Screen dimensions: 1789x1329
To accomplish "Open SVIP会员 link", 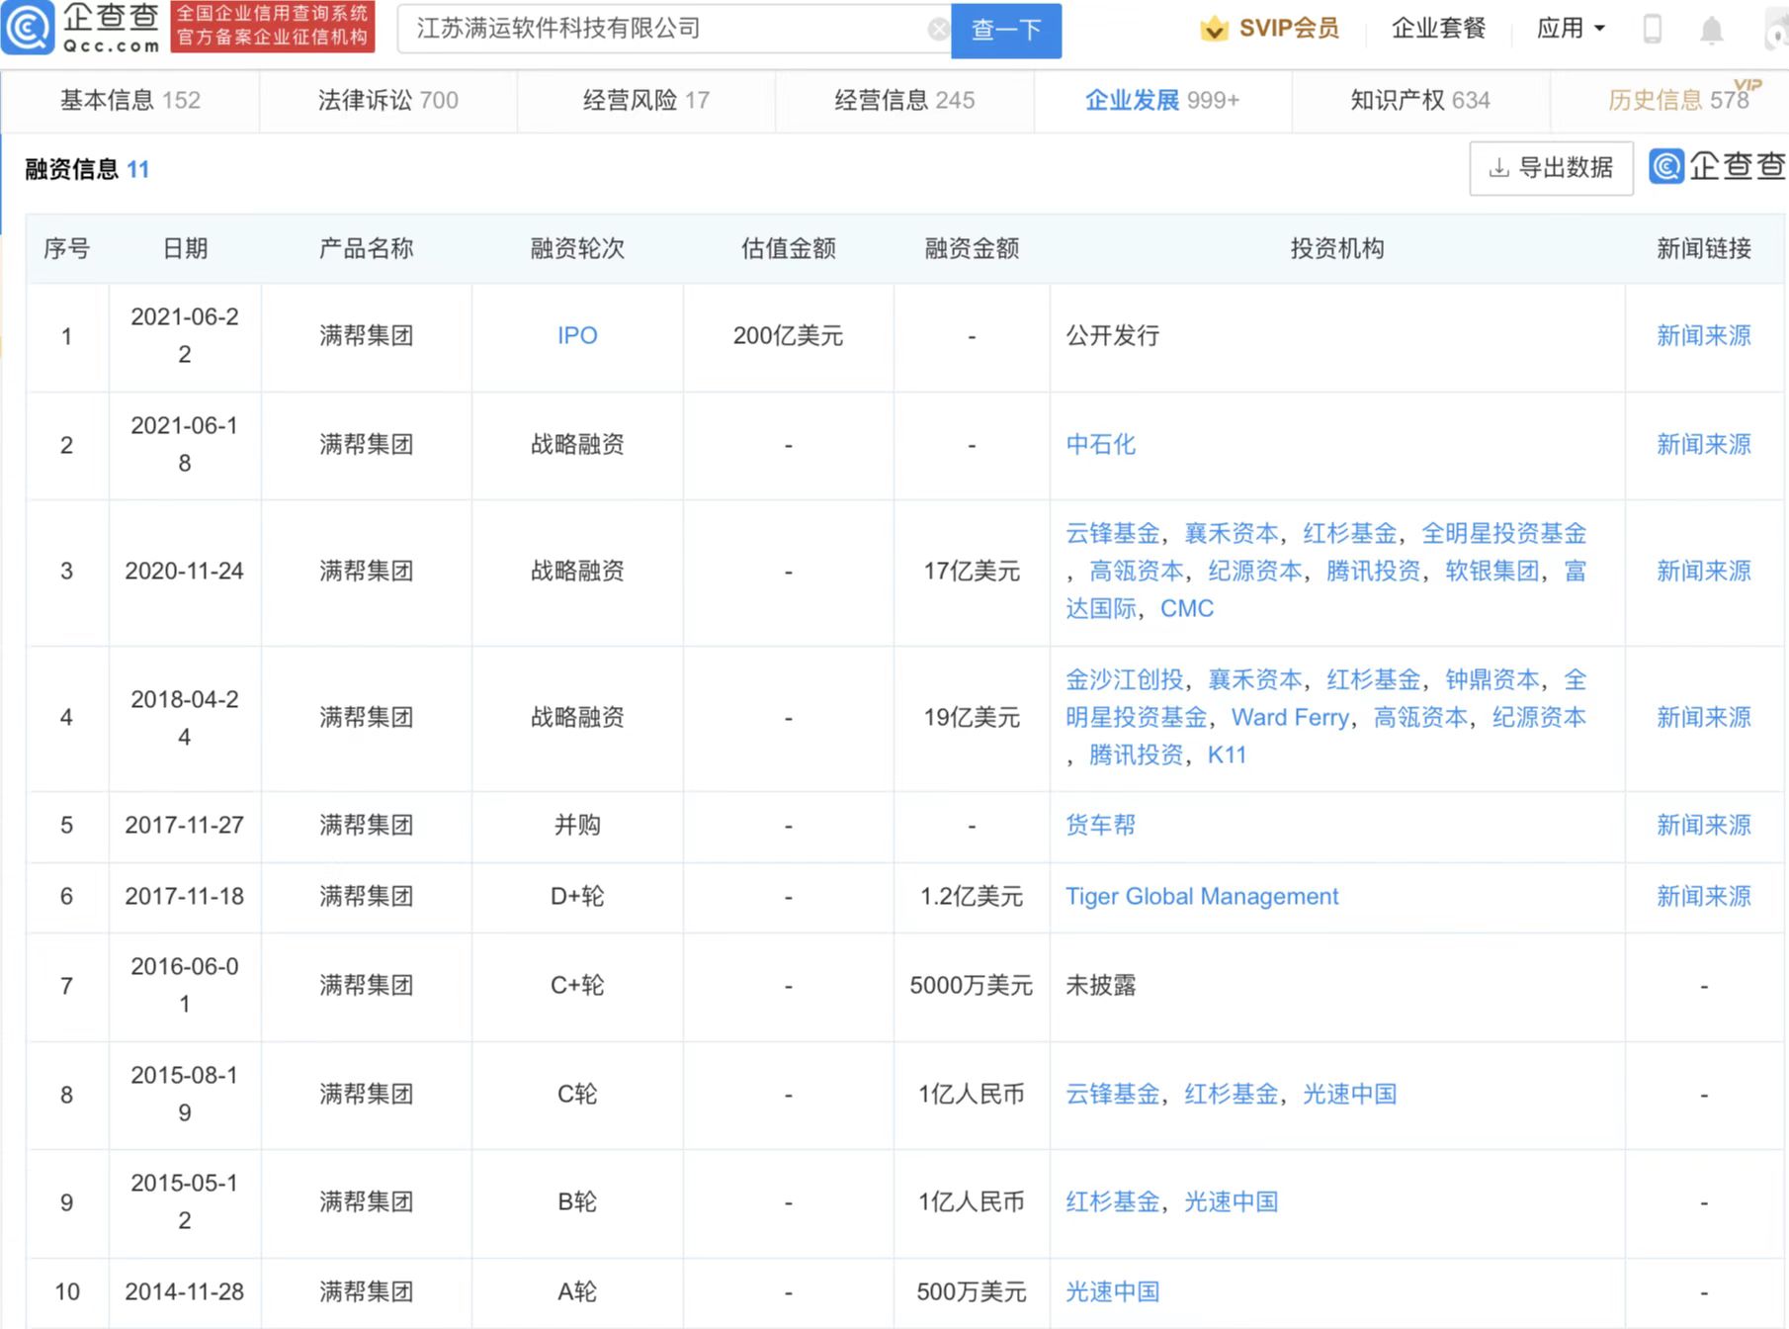I will tap(1289, 29).
